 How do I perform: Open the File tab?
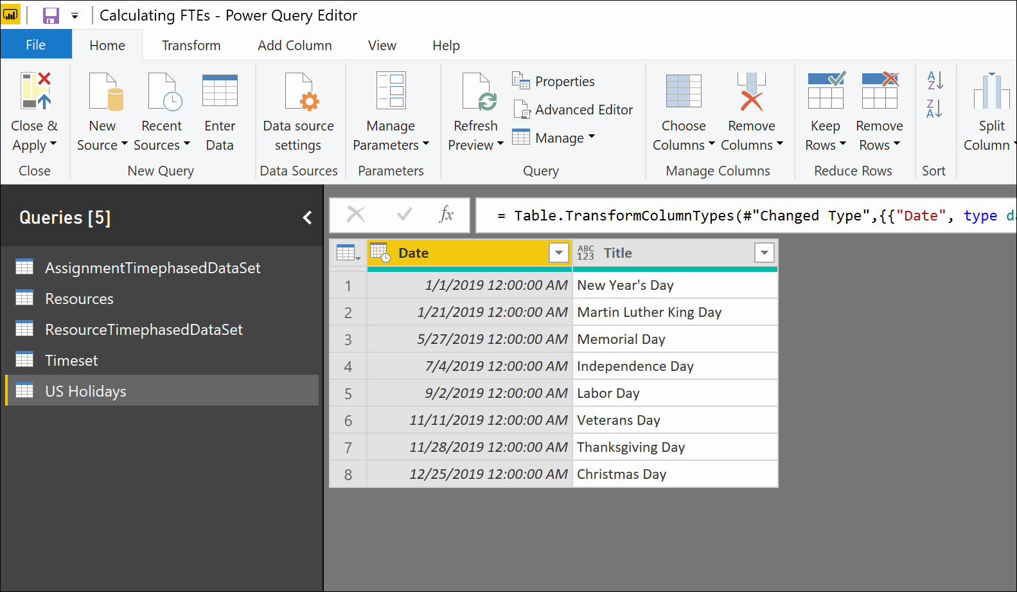point(36,45)
